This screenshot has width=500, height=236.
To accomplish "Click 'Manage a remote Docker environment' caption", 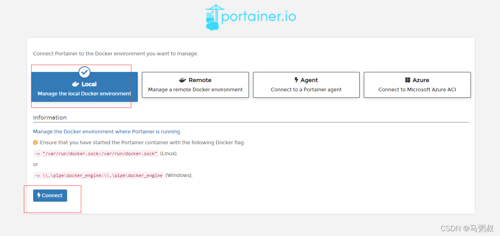I will [195, 90].
